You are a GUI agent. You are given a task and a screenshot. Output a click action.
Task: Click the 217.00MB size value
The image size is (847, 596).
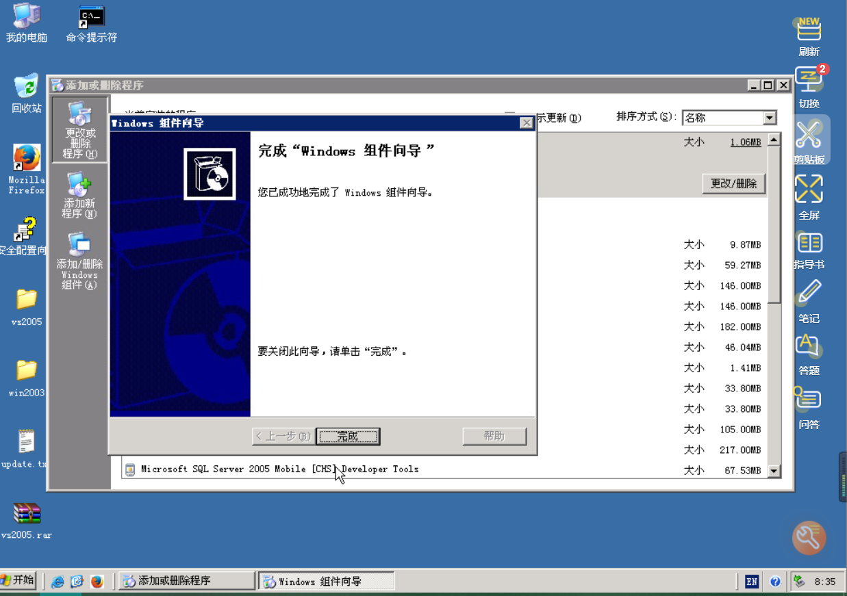click(x=740, y=450)
